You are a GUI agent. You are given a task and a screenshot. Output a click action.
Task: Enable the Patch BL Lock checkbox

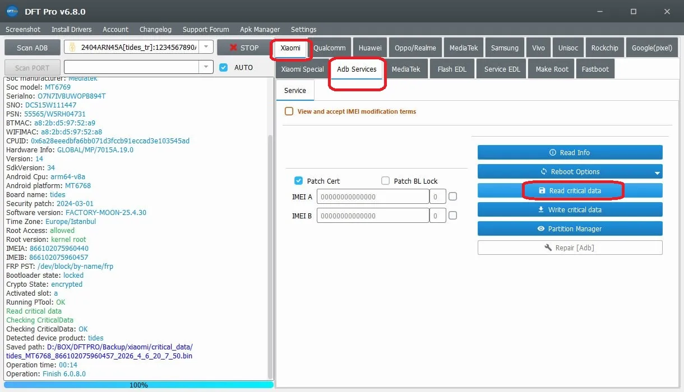pos(385,181)
